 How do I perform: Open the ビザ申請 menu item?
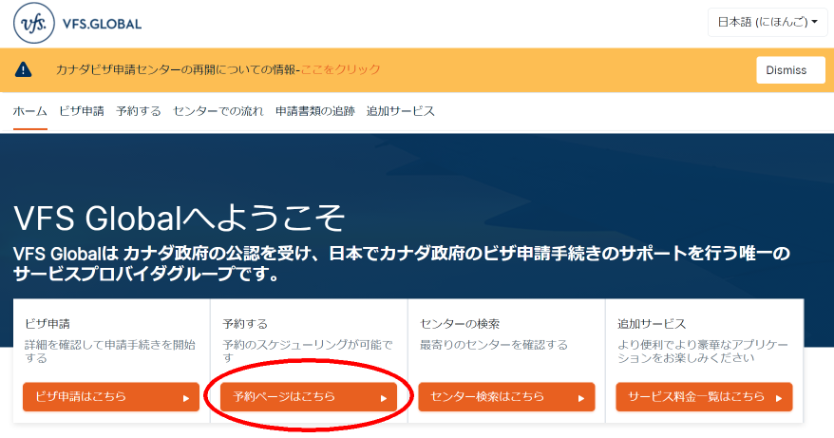[x=82, y=111]
